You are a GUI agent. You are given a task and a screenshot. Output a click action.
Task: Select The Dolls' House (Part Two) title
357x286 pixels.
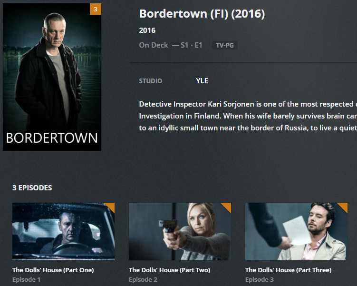coord(170,270)
